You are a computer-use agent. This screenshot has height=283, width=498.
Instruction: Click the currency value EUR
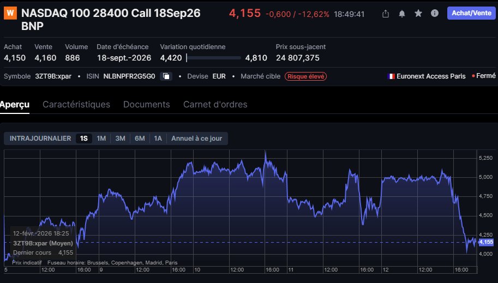219,76
